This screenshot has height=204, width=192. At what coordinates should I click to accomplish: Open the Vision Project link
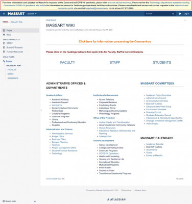click(x=152, y=124)
